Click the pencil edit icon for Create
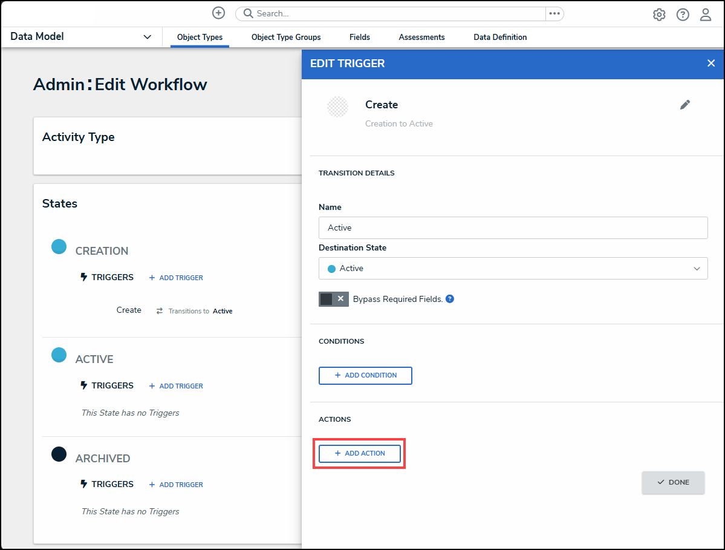725x550 pixels. pyautogui.click(x=685, y=105)
